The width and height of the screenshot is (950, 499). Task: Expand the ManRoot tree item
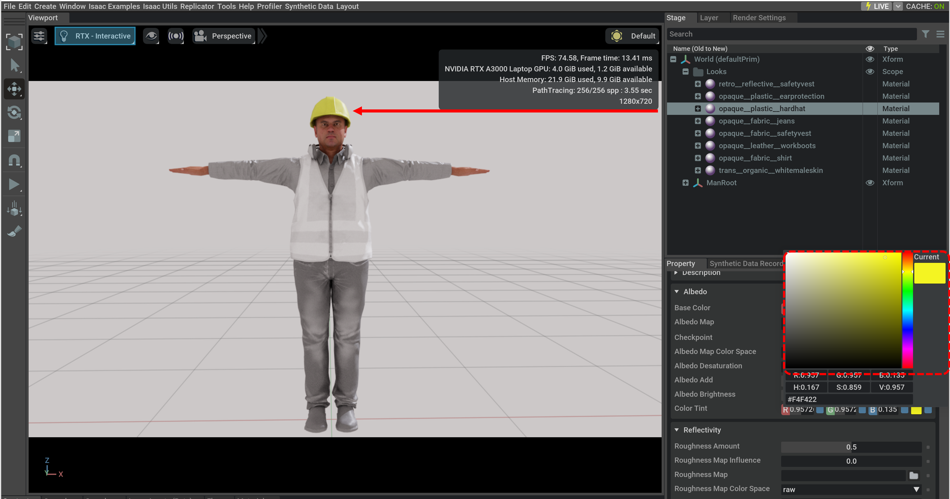685,183
